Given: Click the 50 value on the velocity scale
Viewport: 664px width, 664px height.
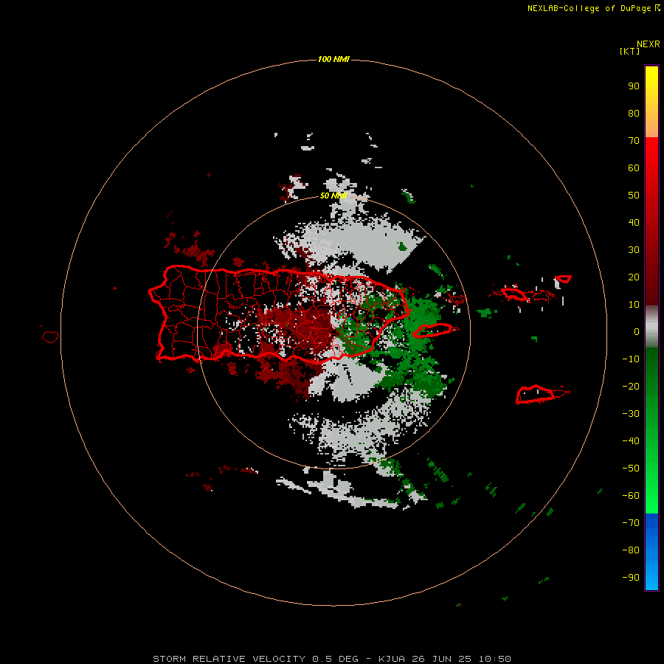Looking at the screenshot, I should 634,196.
